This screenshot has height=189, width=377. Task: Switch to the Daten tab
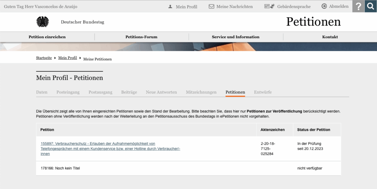click(42, 92)
